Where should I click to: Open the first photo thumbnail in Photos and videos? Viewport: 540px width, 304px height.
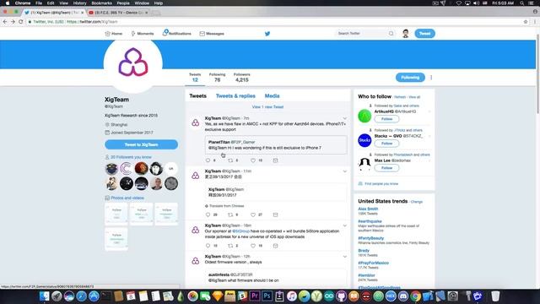(116, 214)
